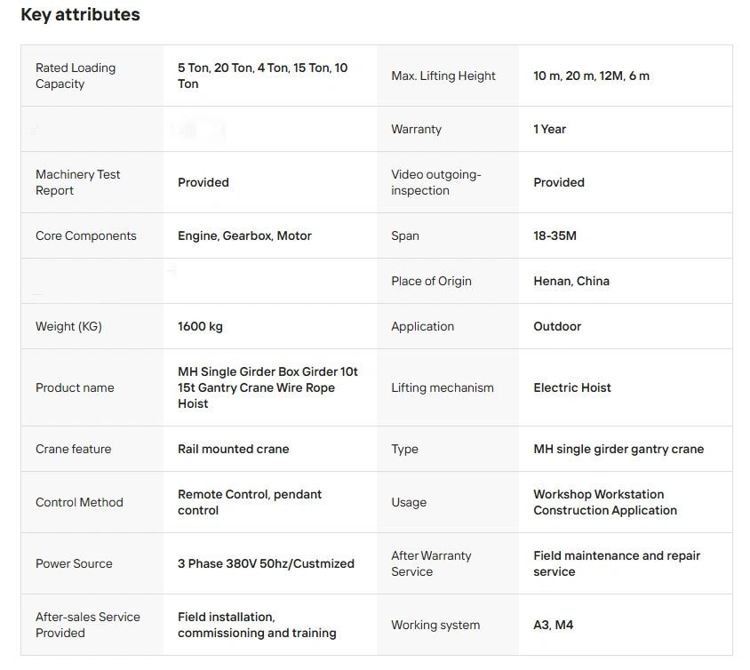Click the 18-35M span value
Screen dimensions: 750x670
point(555,235)
